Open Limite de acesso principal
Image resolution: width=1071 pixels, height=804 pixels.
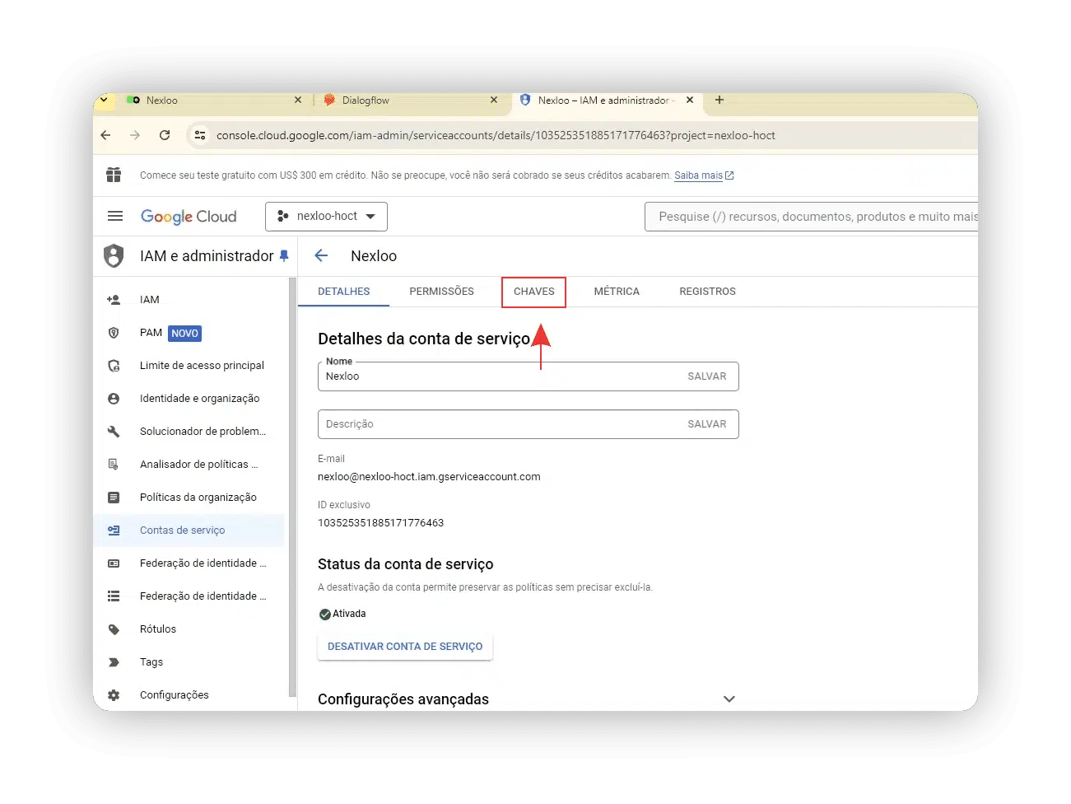(x=202, y=366)
